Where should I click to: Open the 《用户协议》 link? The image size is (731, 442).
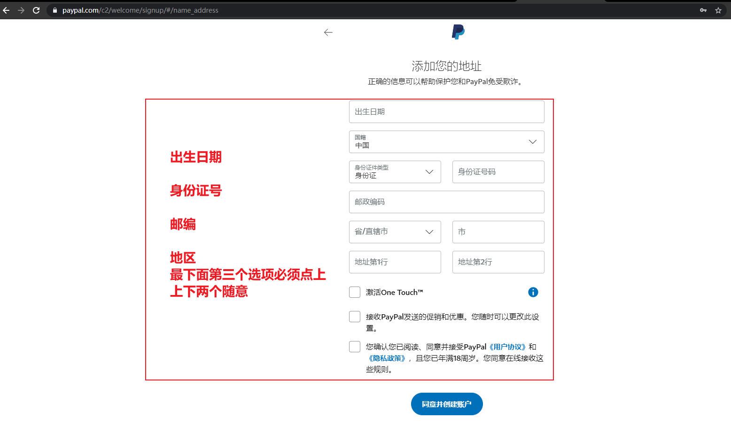(x=507, y=347)
